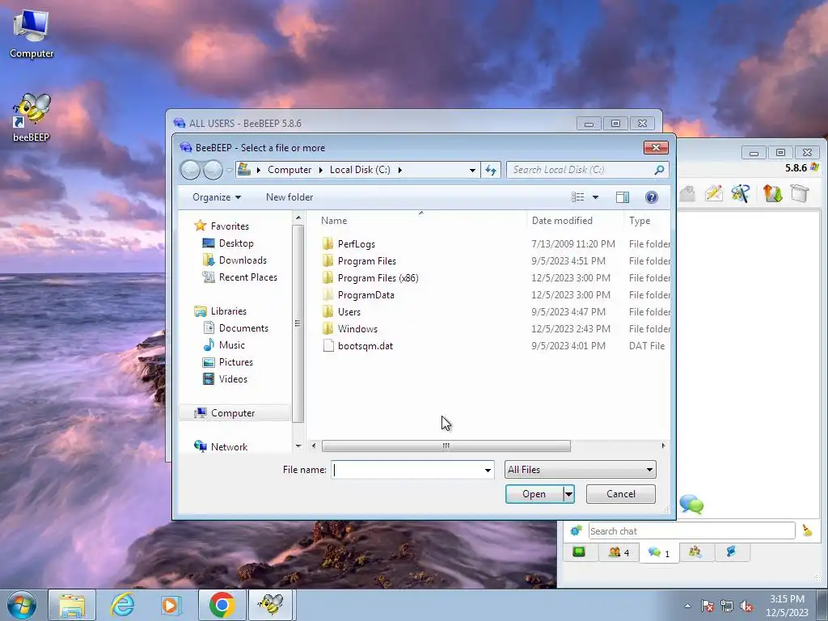Open the Organize menu
Screen dimensions: 828x621
pyautogui.click(x=217, y=197)
